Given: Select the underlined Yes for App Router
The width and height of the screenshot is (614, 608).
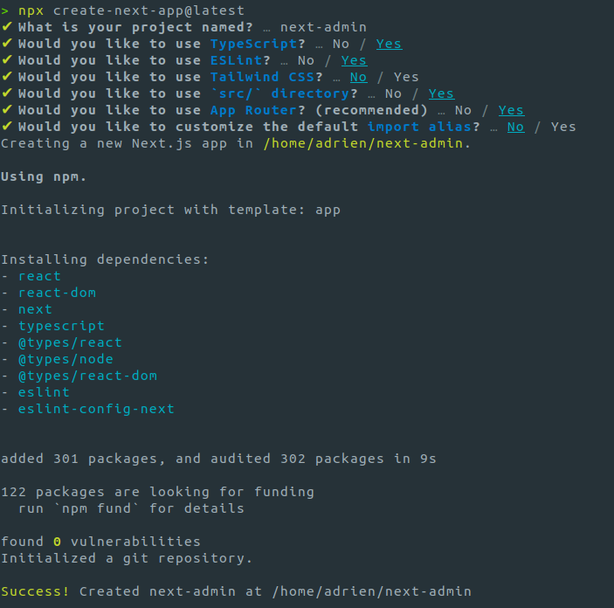Looking at the screenshot, I should (x=511, y=110).
